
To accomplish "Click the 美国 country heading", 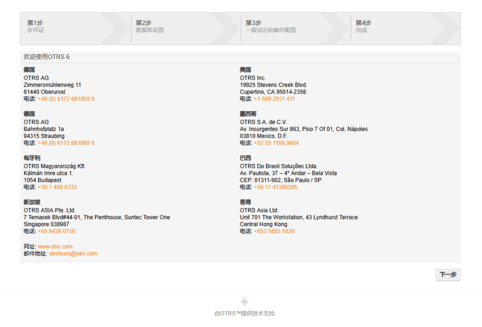I will point(246,70).
